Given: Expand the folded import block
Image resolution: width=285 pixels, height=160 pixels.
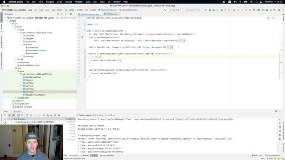Looking at the screenshot, I should 97,24.
